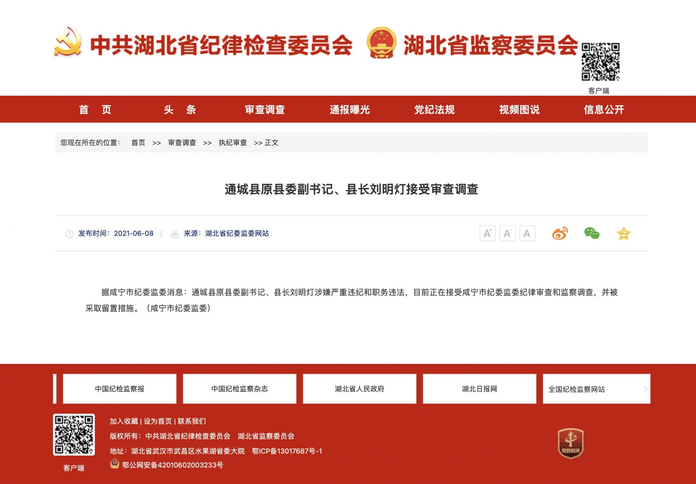Click header client QR code

click(x=600, y=62)
